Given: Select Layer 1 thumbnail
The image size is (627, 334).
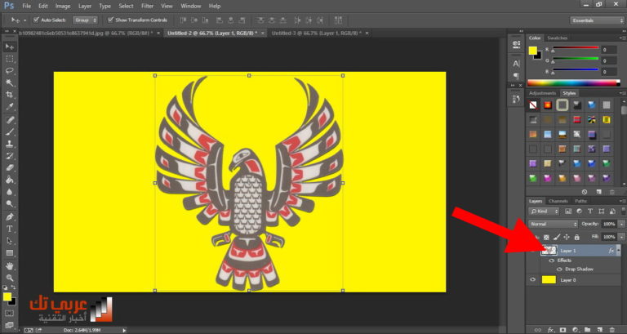Looking at the screenshot, I should (549, 251).
